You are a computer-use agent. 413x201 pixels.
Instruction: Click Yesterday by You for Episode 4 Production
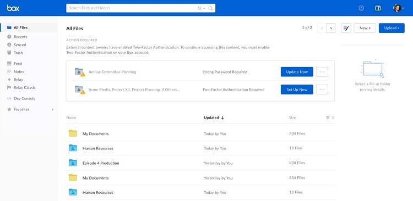(x=218, y=163)
